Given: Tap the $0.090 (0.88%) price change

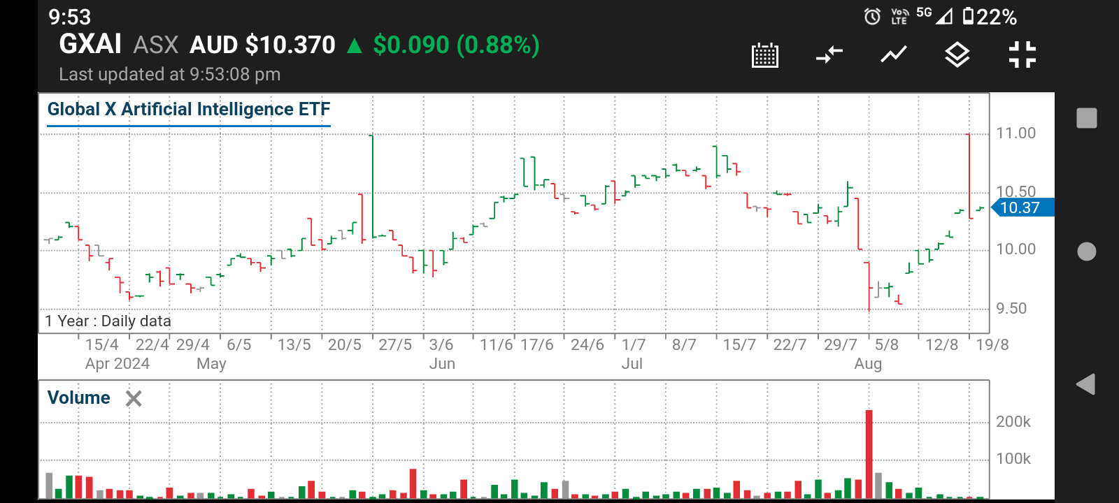Looking at the screenshot, I should click(456, 45).
